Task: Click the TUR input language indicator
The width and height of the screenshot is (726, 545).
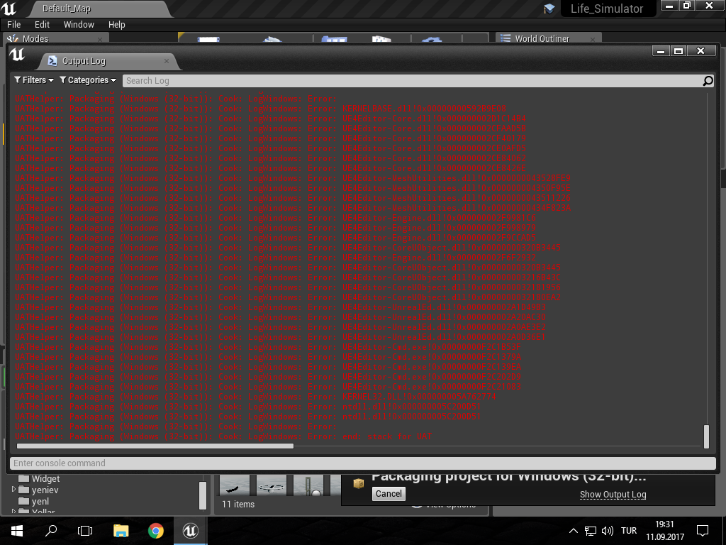Action: click(629, 531)
